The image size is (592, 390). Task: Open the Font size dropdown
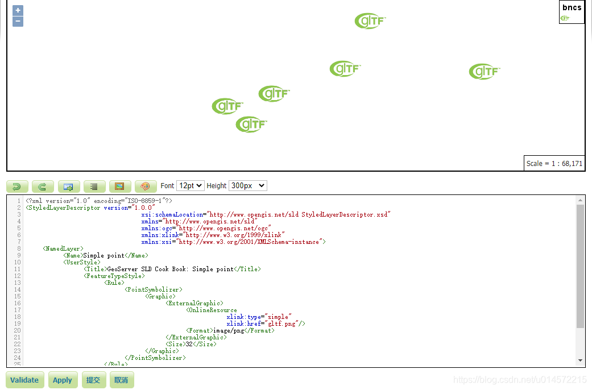pos(191,186)
